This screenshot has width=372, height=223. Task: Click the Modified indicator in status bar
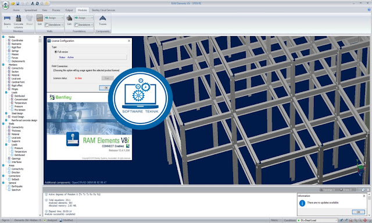[66, 221]
